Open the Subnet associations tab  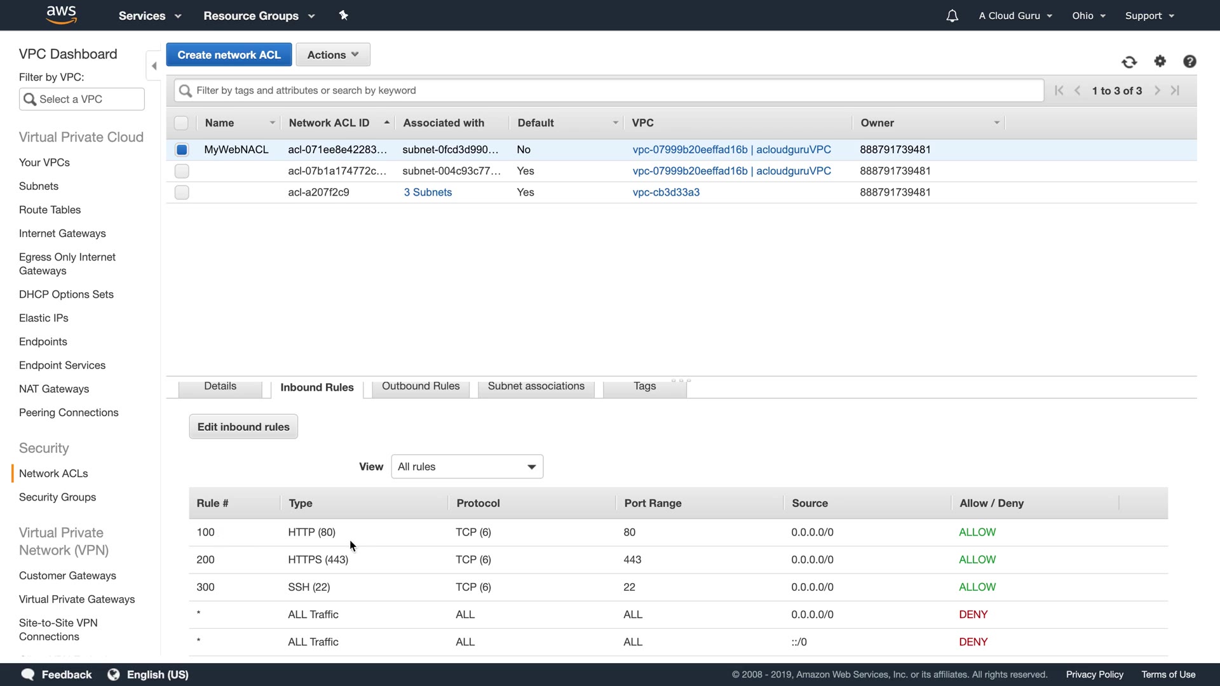(x=536, y=386)
